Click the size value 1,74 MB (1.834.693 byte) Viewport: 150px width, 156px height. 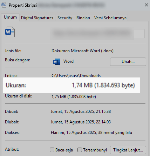tap(103, 85)
